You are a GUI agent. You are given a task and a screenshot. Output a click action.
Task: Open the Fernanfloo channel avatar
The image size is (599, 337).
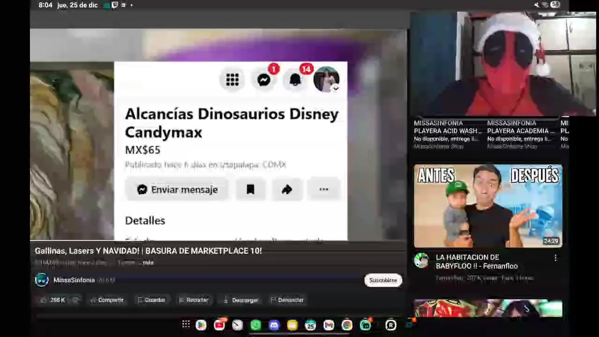[x=422, y=261]
